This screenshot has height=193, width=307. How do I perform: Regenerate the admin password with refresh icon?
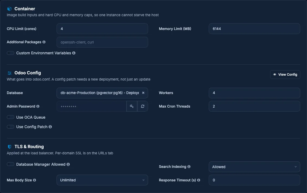click(142, 106)
